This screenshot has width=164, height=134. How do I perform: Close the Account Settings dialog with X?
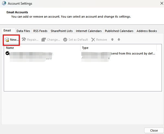(x=162, y=3)
